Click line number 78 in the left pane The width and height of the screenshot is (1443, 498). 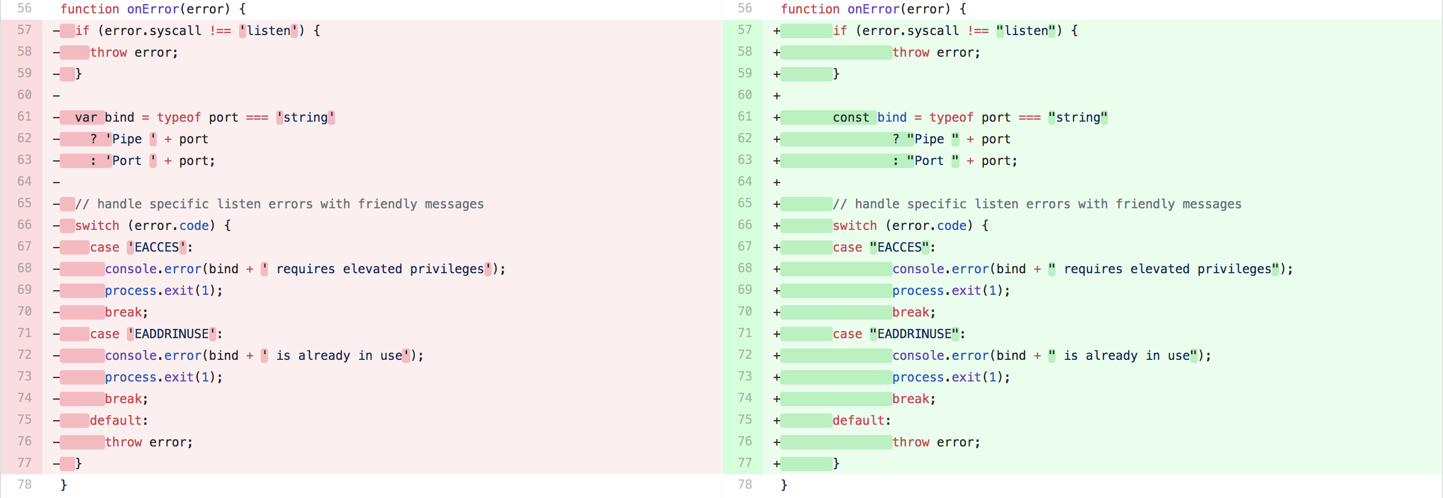click(x=24, y=485)
